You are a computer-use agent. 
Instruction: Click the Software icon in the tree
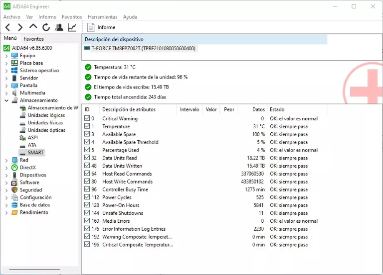[14, 183]
